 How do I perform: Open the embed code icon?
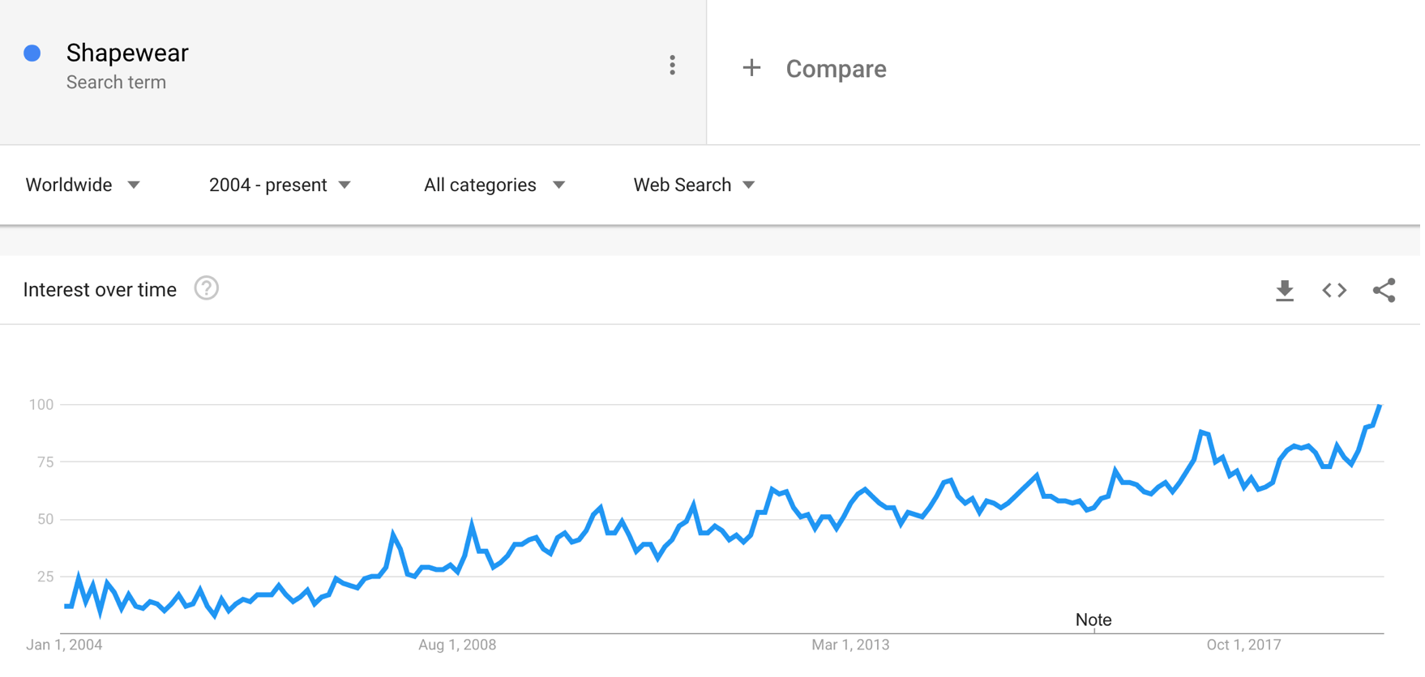pos(1334,290)
